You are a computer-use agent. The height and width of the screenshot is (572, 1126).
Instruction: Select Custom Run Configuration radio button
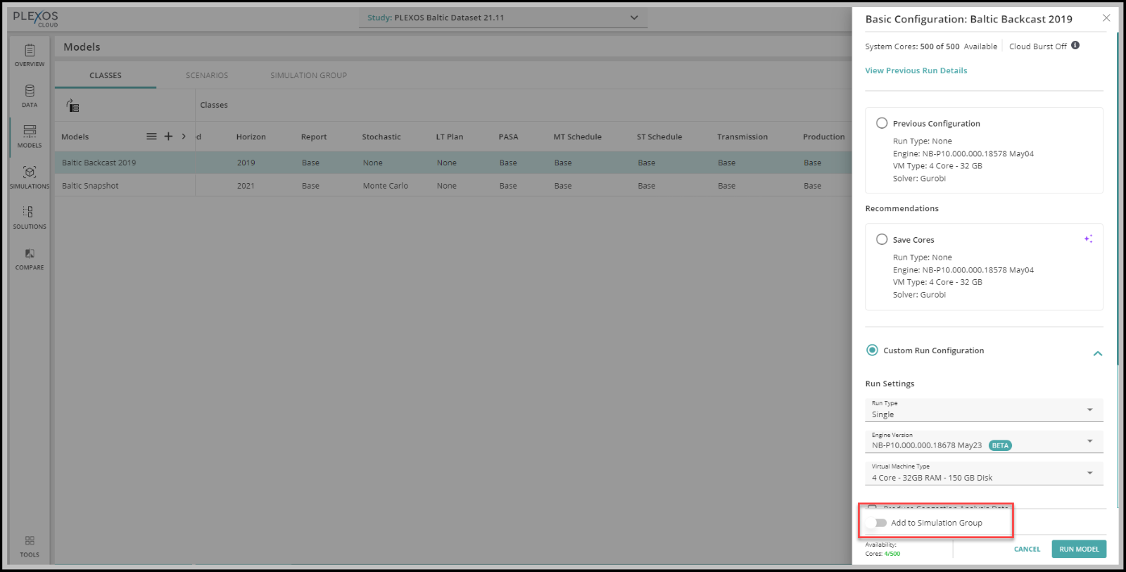(x=872, y=350)
